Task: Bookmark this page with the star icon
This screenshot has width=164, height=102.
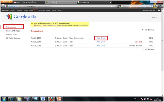Action: [x=111, y=6]
